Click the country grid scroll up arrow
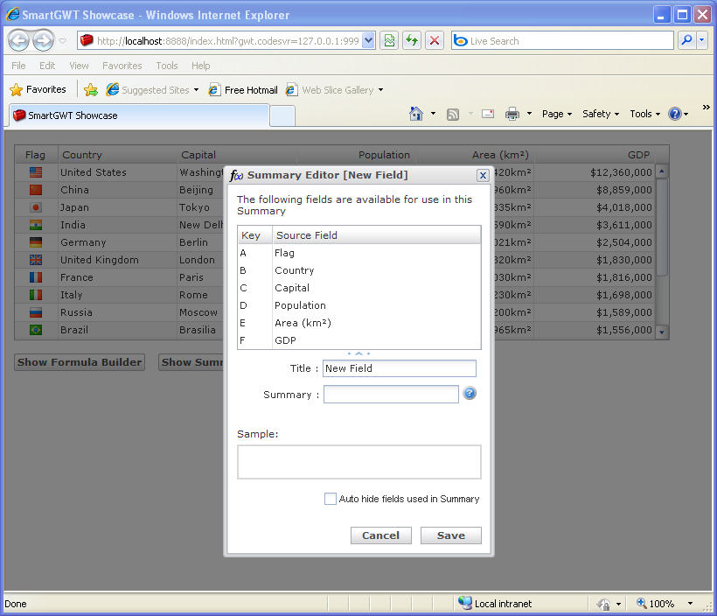717x616 pixels. coord(662,171)
